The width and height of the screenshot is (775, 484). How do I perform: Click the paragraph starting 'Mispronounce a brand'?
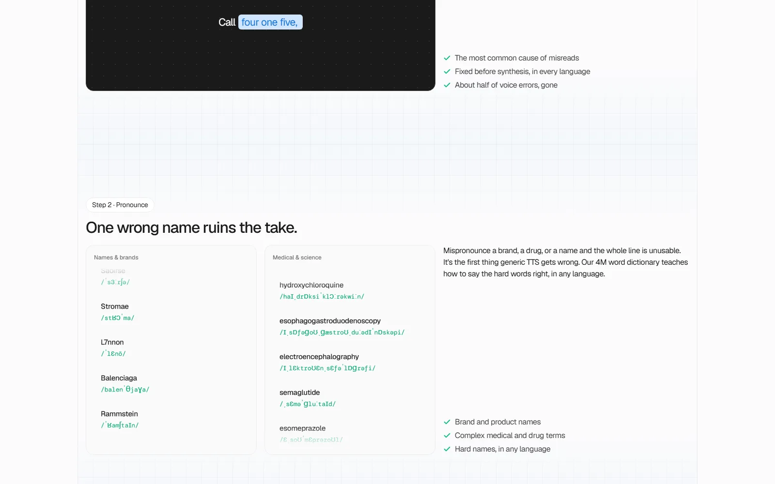[x=565, y=262]
